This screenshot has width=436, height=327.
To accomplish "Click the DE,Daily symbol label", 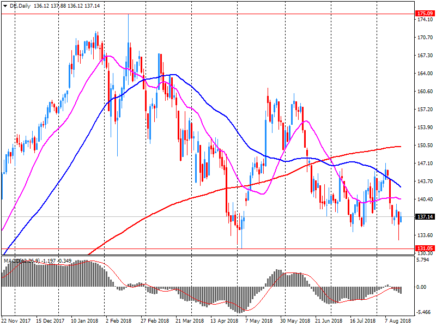I will [x=20, y=6].
